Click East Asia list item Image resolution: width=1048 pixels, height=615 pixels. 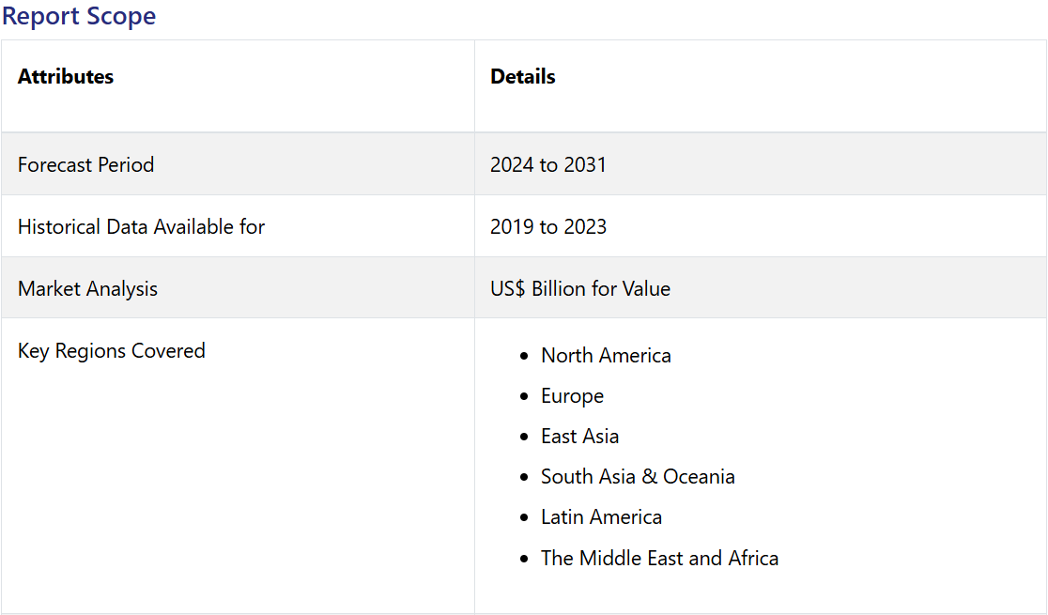click(579, 437)
